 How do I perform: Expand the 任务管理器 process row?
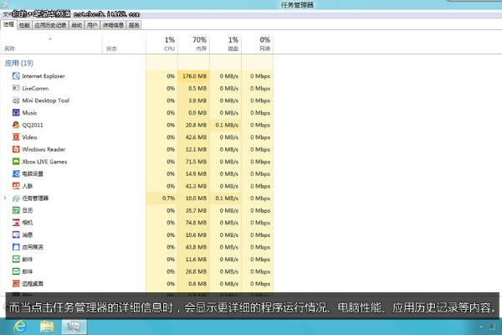pyautogui.click(x=6, y=198)
